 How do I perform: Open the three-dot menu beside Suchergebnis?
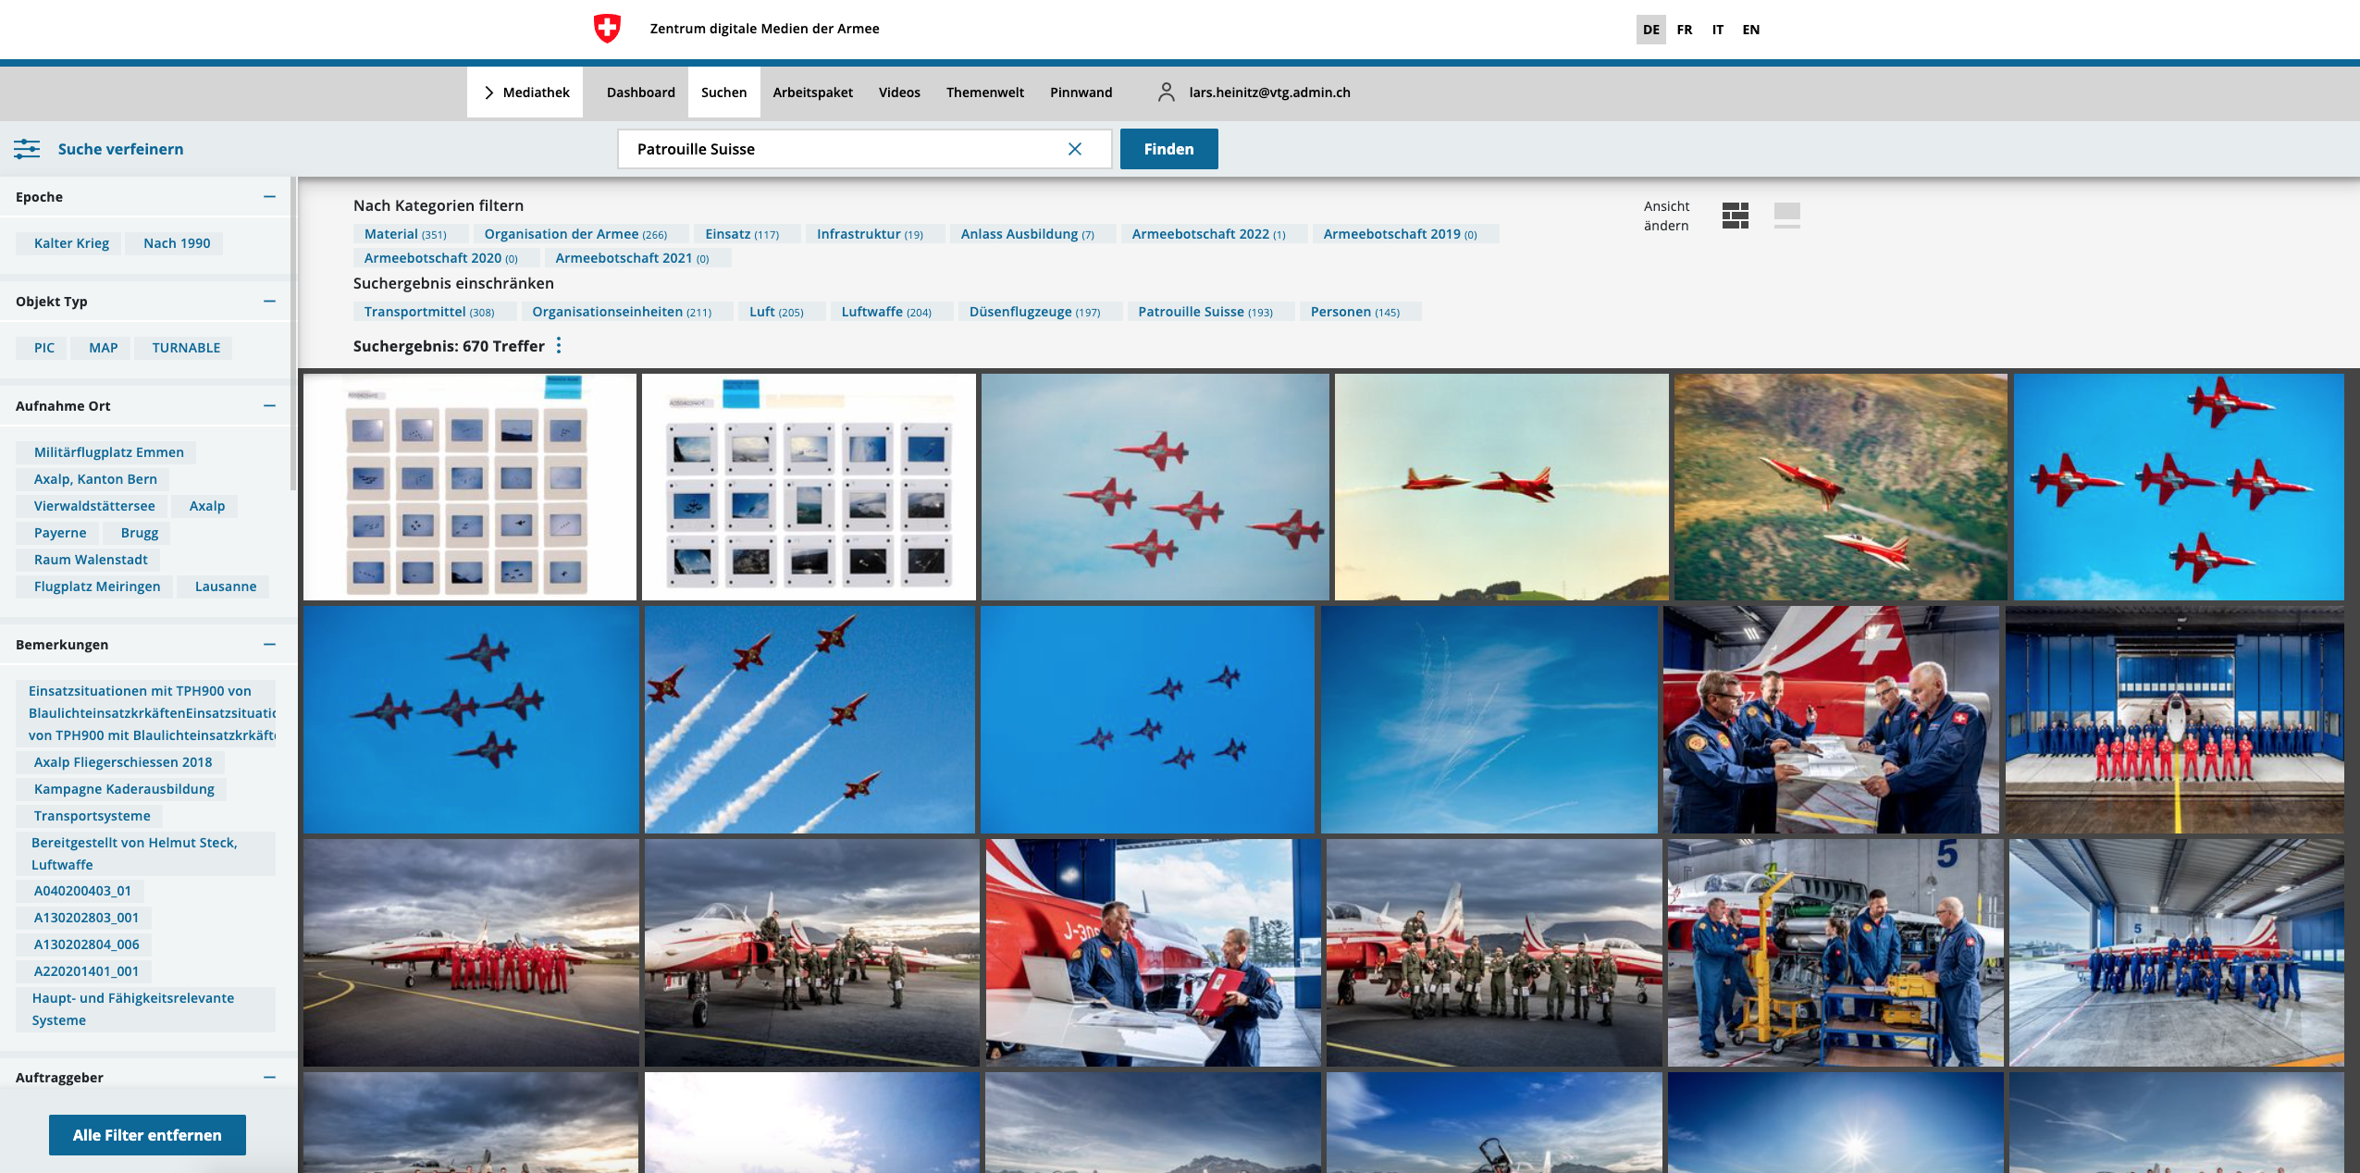[559, 346]
